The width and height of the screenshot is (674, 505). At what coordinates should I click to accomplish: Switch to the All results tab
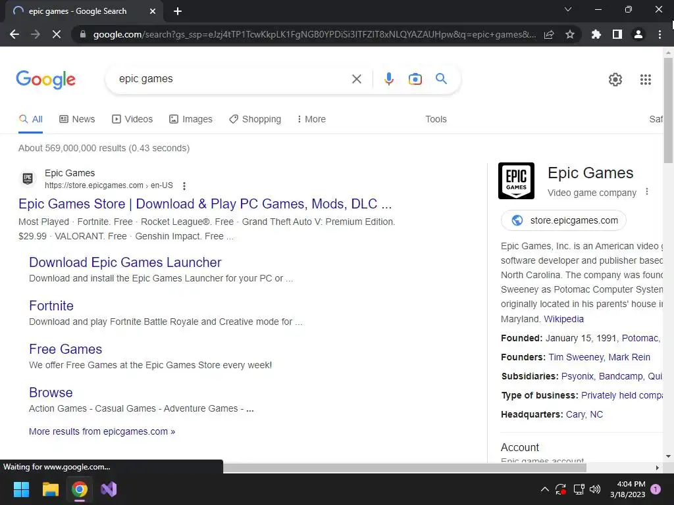(x=30, y=119)
